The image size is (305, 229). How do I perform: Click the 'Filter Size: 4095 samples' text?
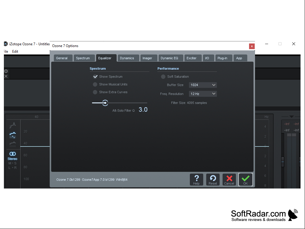(189, 103)
